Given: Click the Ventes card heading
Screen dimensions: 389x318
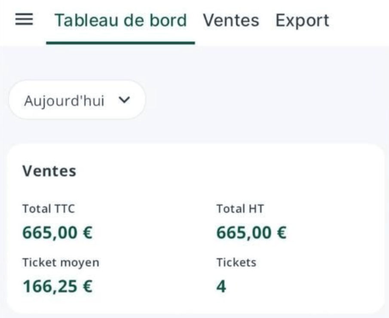Looking at the screenshot, I should 49,171.
